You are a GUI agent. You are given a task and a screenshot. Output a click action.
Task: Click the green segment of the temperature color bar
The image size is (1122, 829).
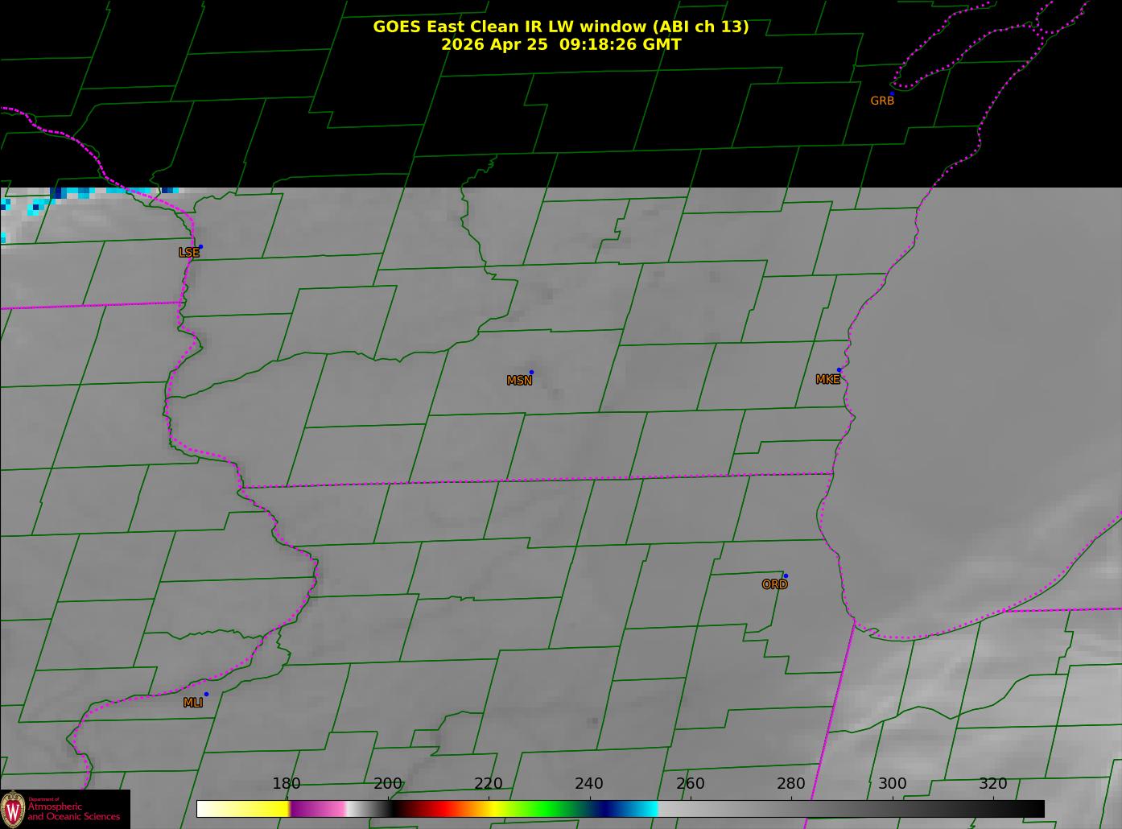[539, 808]
